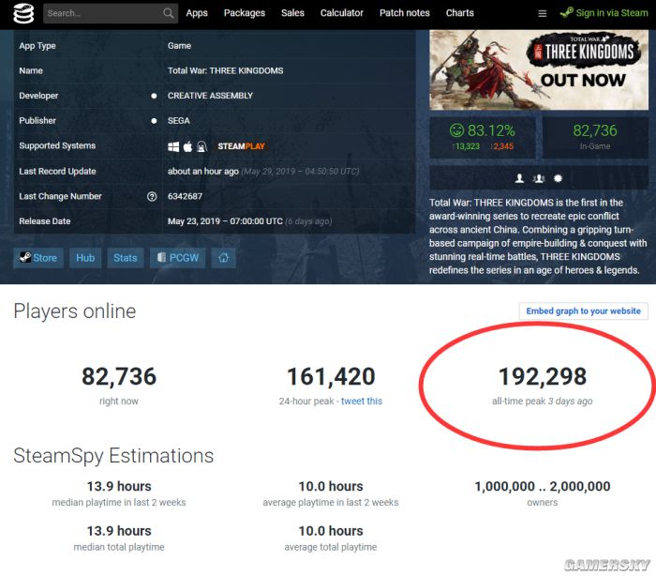This screenshot has height=576, width=656.
Task: Click the Last Change Number help icon
Action: [x=152, y=196]
